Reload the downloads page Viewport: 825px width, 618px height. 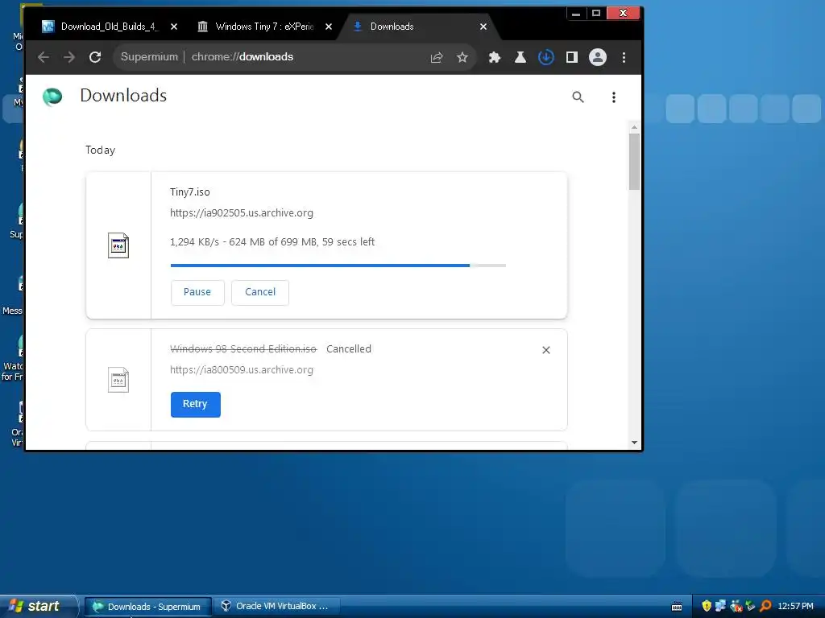click(95, 57)
